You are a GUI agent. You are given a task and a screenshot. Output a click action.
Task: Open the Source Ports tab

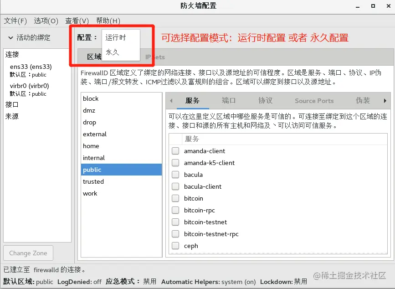(x=314, y=101)
